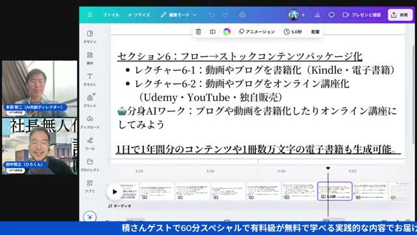Expand the 編集モード dropdown
Viewport: 417px width, 235px height.
179,15
